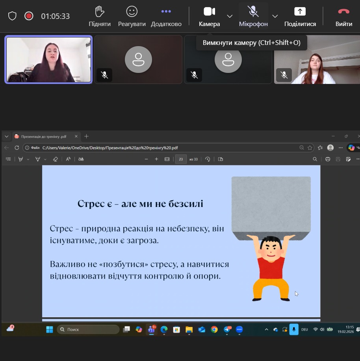Select the speaking presenter's video tile
Viewport: 360px width, 361px height.
48,60
